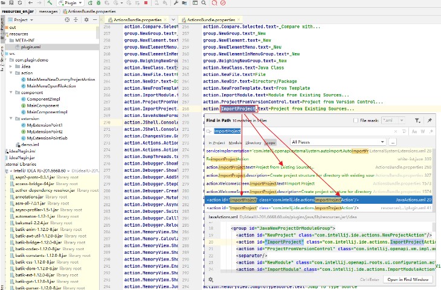
Task: Stop the process with the red square
Action: [146, 3]
